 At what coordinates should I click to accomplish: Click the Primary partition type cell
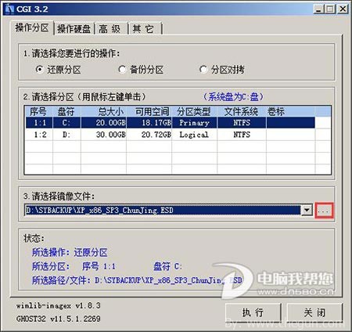click(195, 123)
